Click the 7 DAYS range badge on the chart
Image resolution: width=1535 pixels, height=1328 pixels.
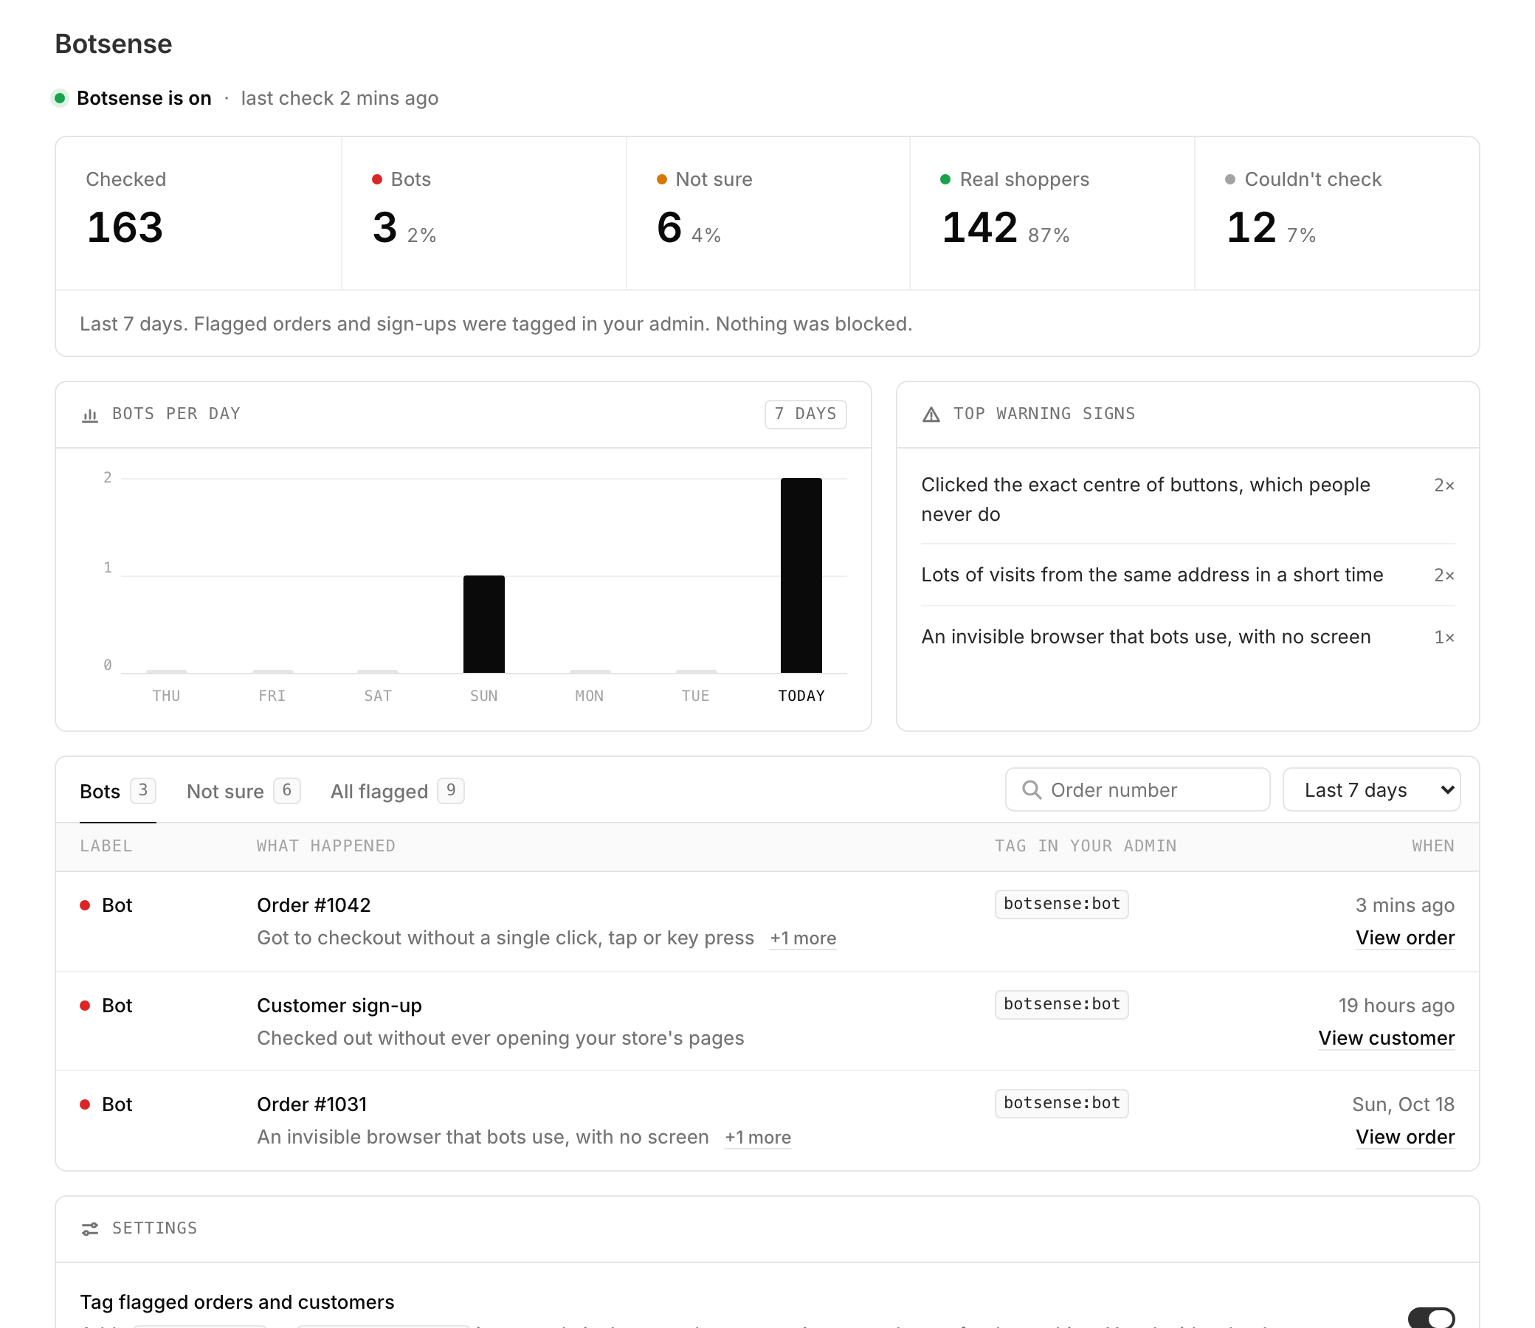click(x=806, y=414)
